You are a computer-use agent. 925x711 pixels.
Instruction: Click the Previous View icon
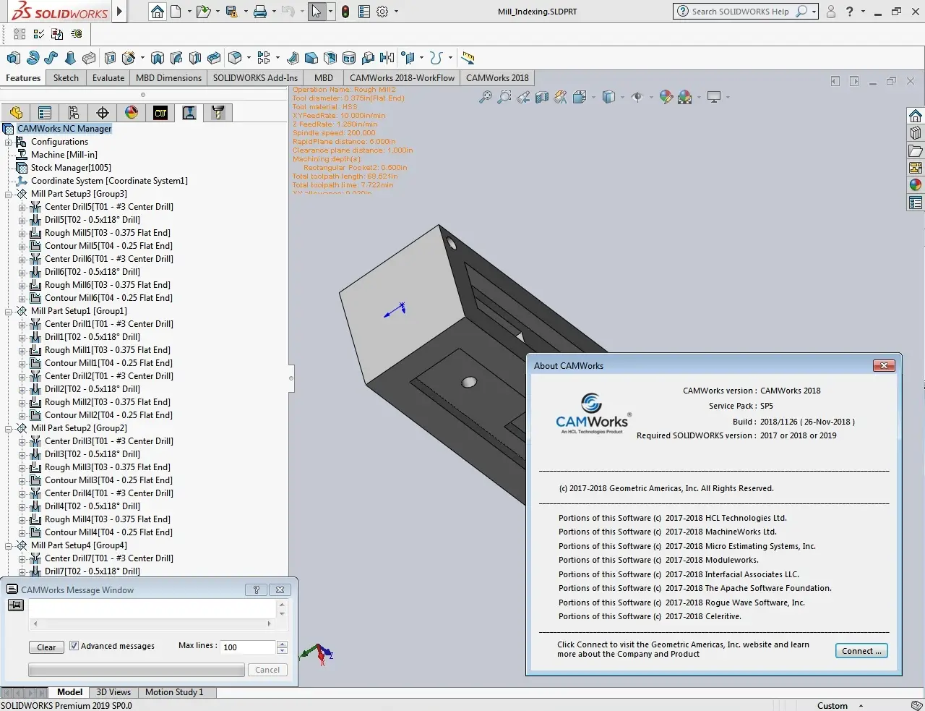pyautogui.click(x=523, y=97)
